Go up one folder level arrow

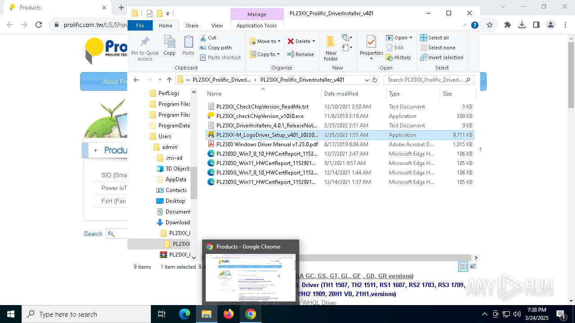point(169,80)
